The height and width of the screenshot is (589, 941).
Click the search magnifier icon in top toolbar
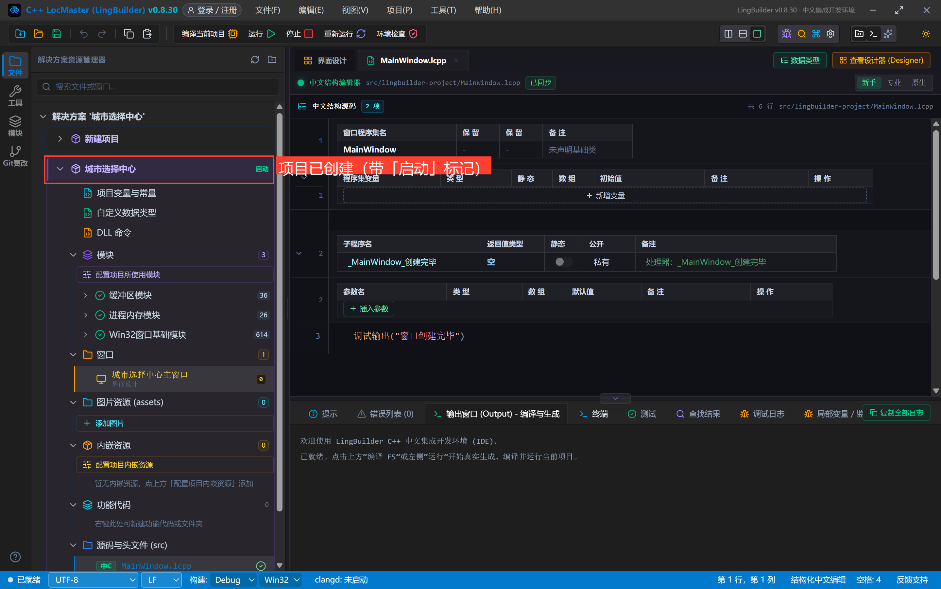click(x=801, y=34)
